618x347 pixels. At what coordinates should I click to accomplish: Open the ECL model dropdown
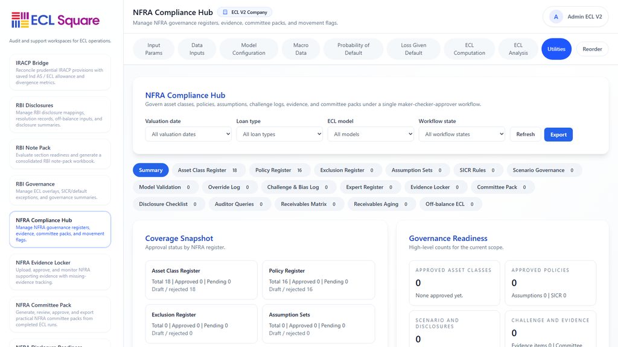371,134
